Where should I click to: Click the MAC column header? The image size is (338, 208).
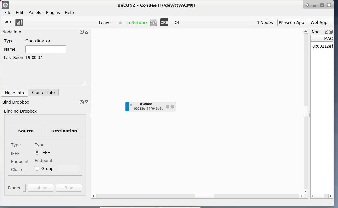pyautogui.click(x=322, y=38)
